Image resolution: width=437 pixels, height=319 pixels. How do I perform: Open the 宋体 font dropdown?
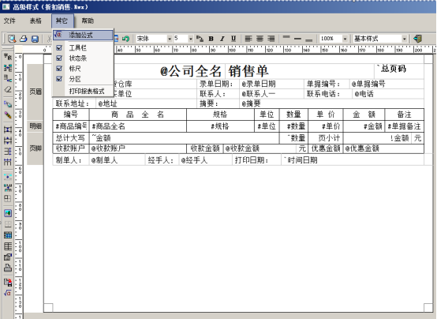pyautogui.click(x=169, y=39)
